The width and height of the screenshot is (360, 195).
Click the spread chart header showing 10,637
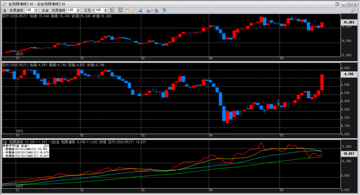(75, 142)
